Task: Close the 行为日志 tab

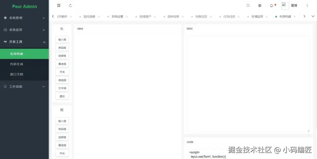Action: (239, 17)
